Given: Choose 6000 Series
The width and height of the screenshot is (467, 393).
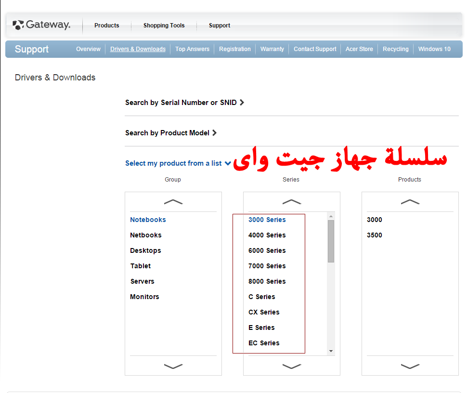Looking at the screenshot, I should click(267, 250).
